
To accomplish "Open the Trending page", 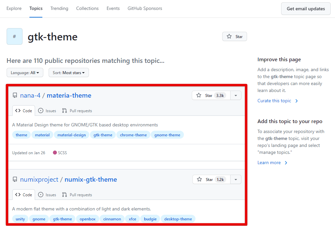I will [59, 8].
